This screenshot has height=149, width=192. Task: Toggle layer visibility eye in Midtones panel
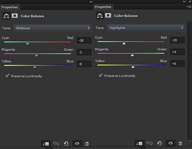pyautogui.click(x=77, y=143)
